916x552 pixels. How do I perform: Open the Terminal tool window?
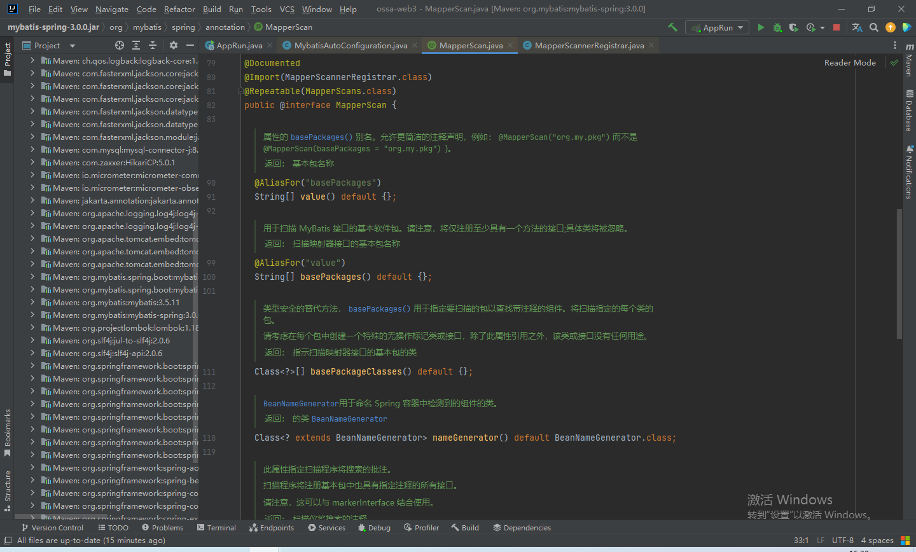click(x=216, y=528)
